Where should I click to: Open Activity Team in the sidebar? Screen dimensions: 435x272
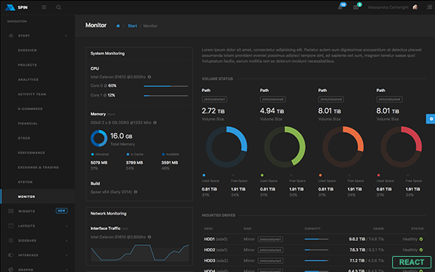click(32, 94)
